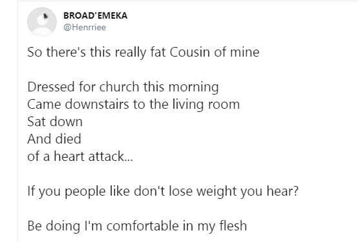Click the 'And died' line
358x242 pixels.
click(54, 139)
